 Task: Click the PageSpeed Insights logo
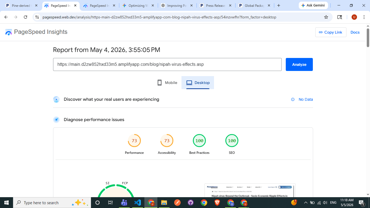[x=36, y=32]
